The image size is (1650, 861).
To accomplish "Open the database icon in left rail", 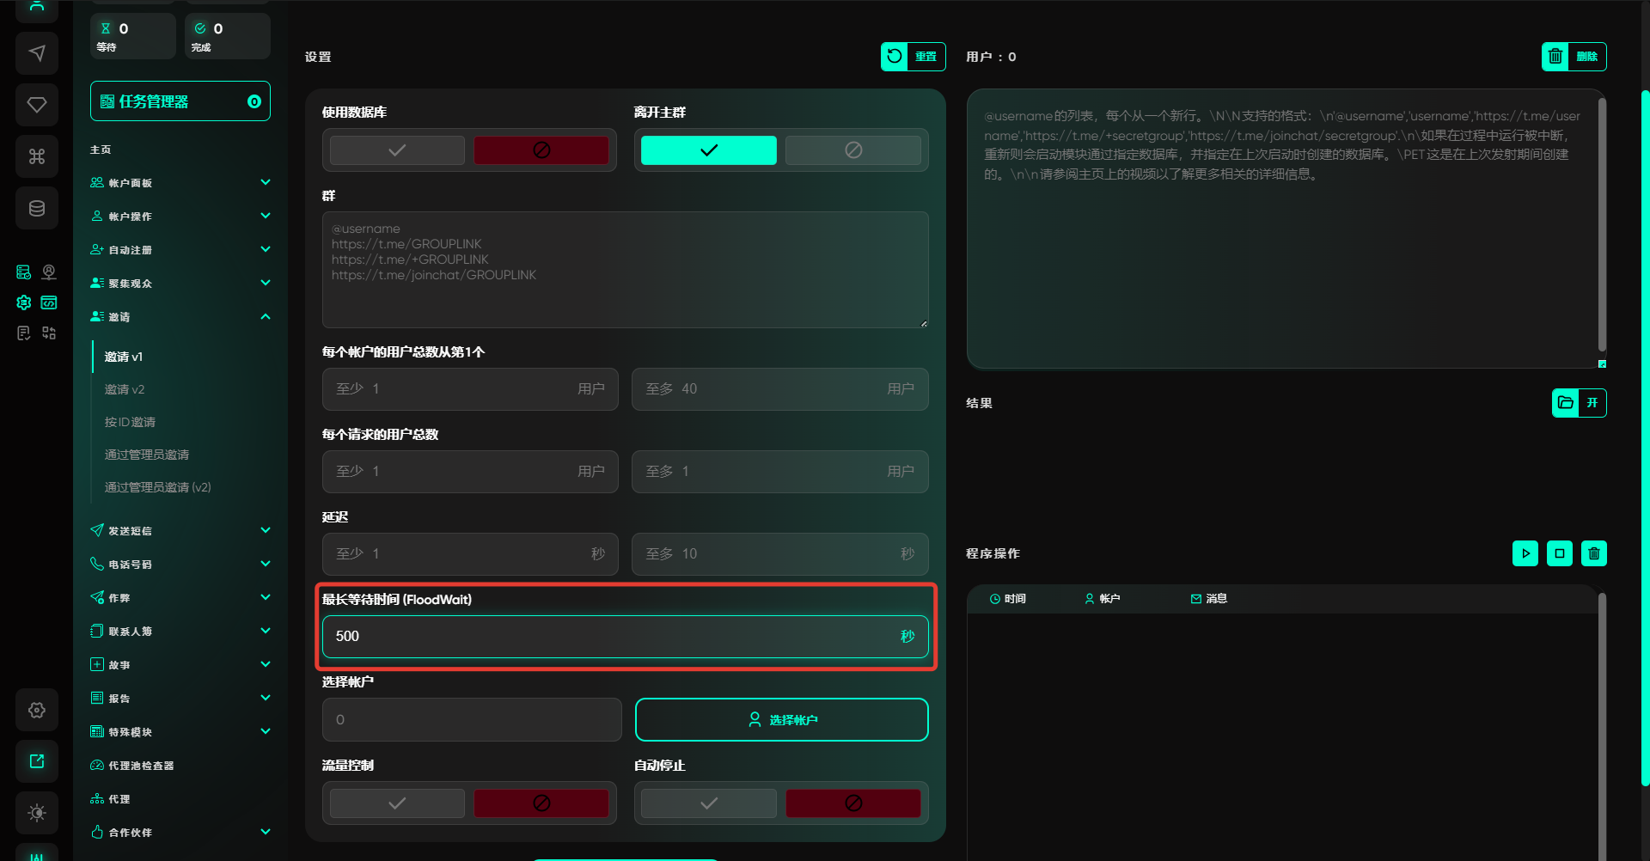I will 37,208.
